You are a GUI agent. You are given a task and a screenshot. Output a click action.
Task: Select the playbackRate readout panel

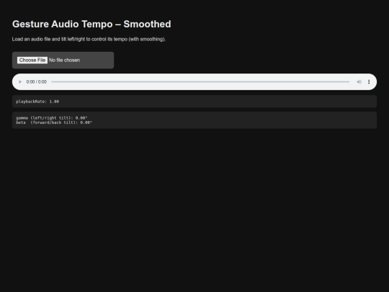(x=194, y=102)
